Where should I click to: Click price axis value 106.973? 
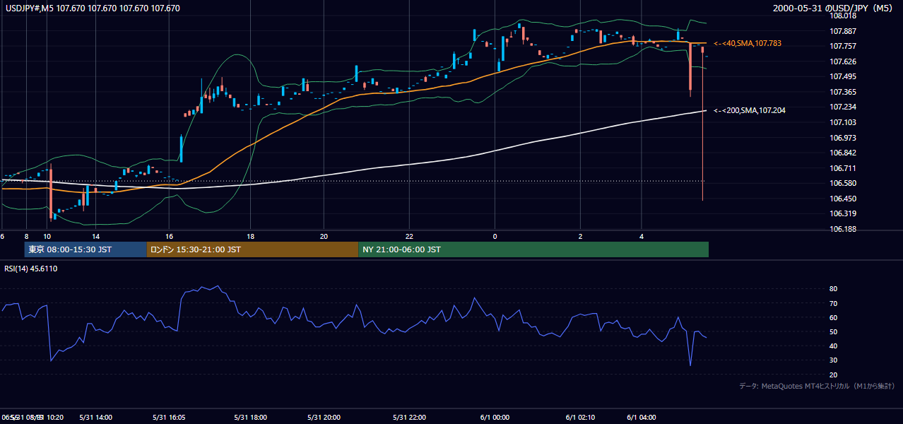[842, 138]
